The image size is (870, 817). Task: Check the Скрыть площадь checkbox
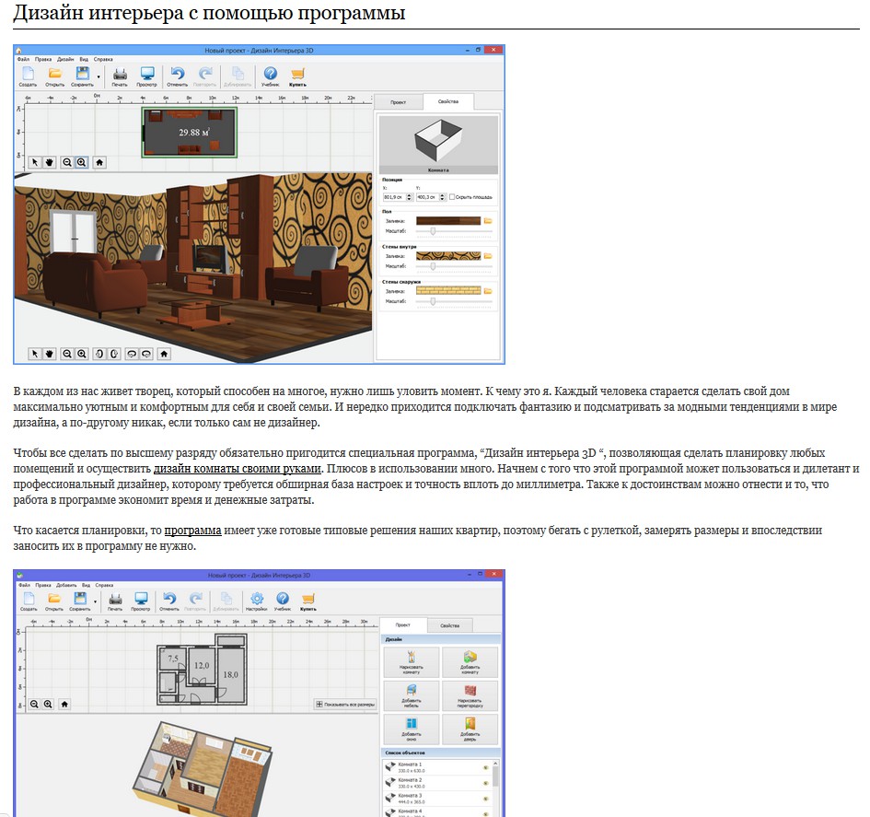tap(452, 197)
